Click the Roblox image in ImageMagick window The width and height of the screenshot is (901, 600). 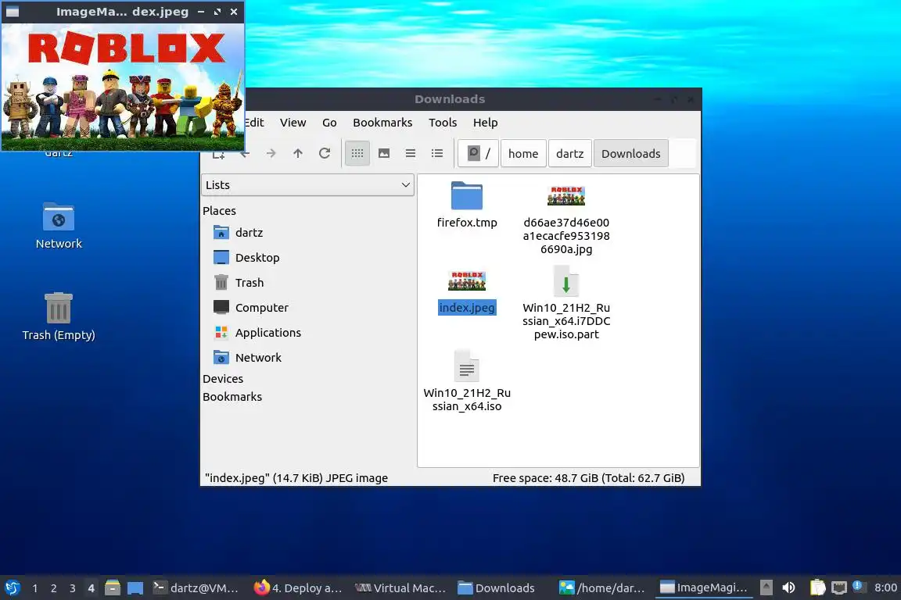[122, 87]
